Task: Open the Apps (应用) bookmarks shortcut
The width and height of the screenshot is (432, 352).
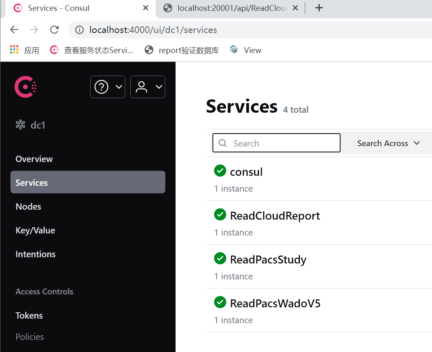Action: (25, 50)
